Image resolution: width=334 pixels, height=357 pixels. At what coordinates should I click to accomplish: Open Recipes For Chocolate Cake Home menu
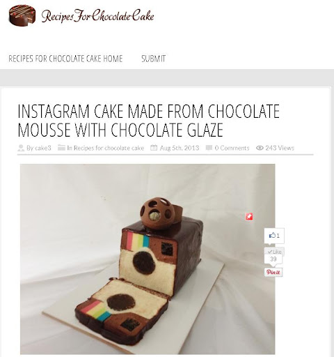[x=65, y=59]
